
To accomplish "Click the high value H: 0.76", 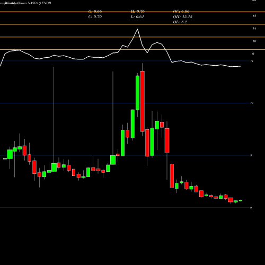I will click(138, 12).
